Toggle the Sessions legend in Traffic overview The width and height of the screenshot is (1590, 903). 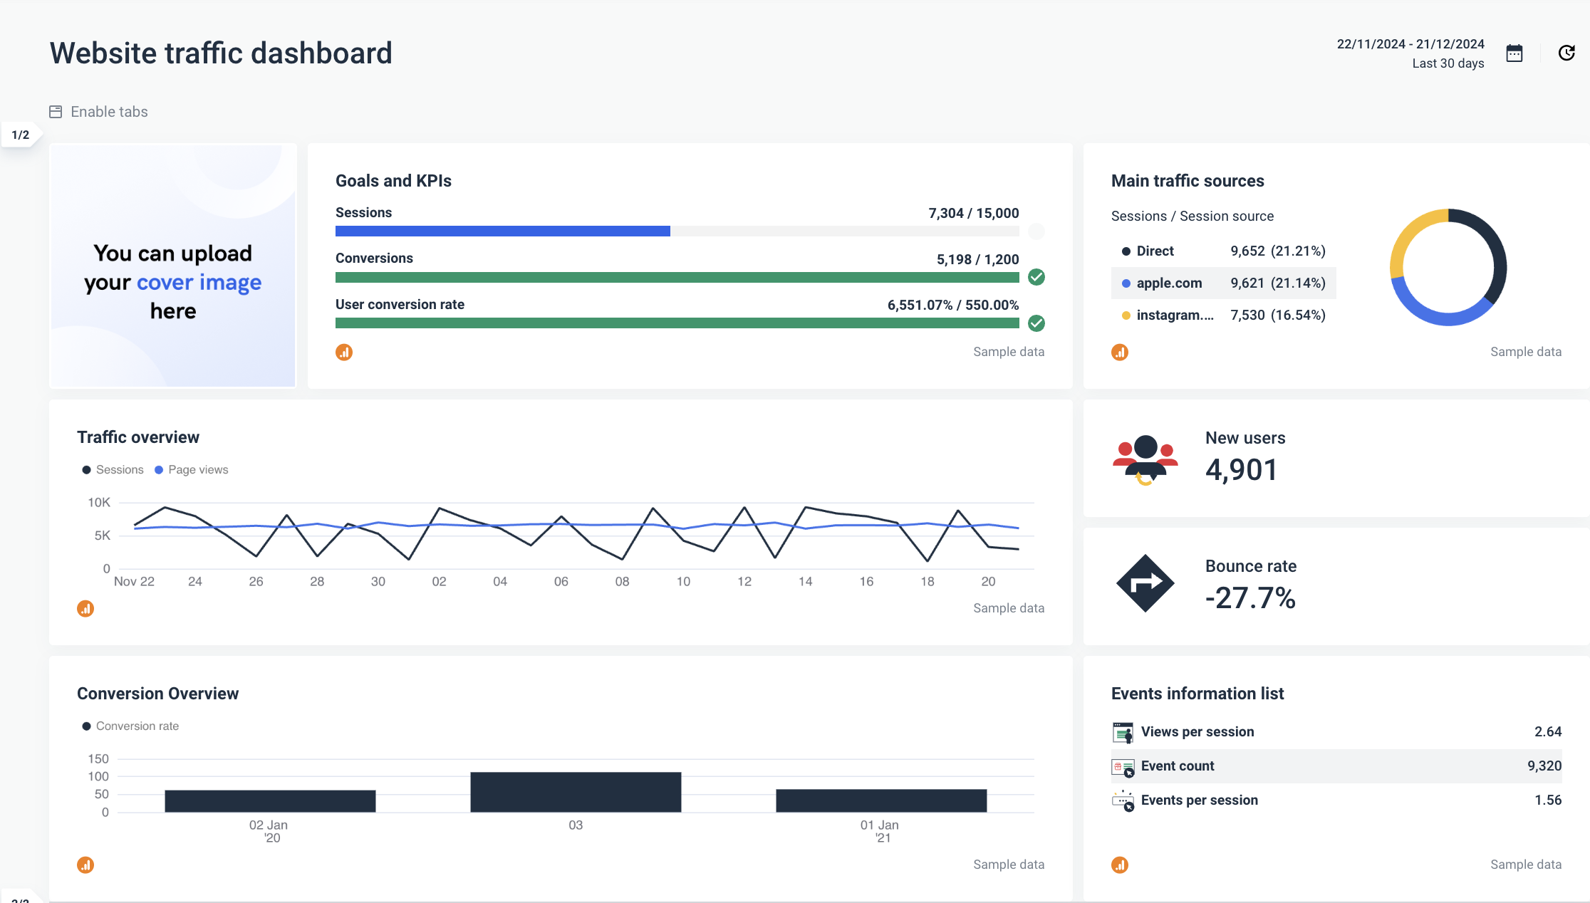(x=113, y=470)
